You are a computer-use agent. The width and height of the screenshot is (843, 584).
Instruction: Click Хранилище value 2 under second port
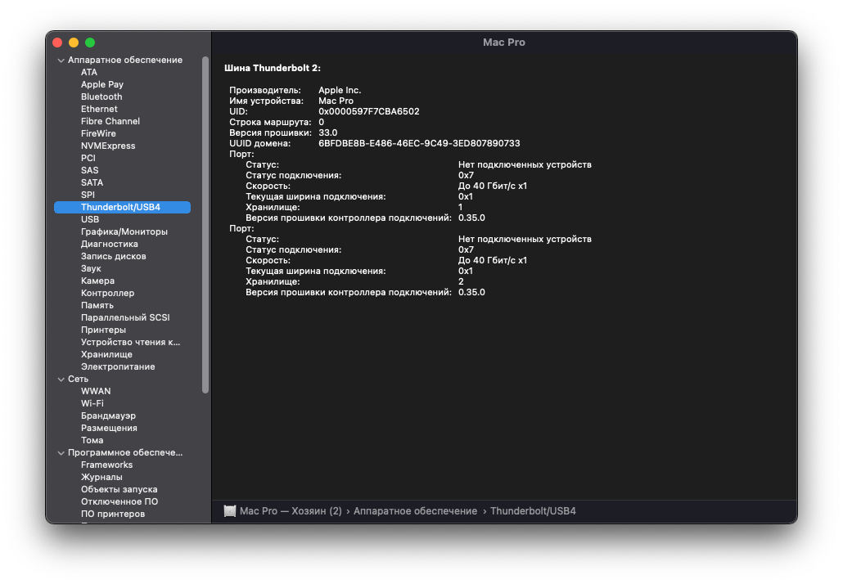coord(461,281)
